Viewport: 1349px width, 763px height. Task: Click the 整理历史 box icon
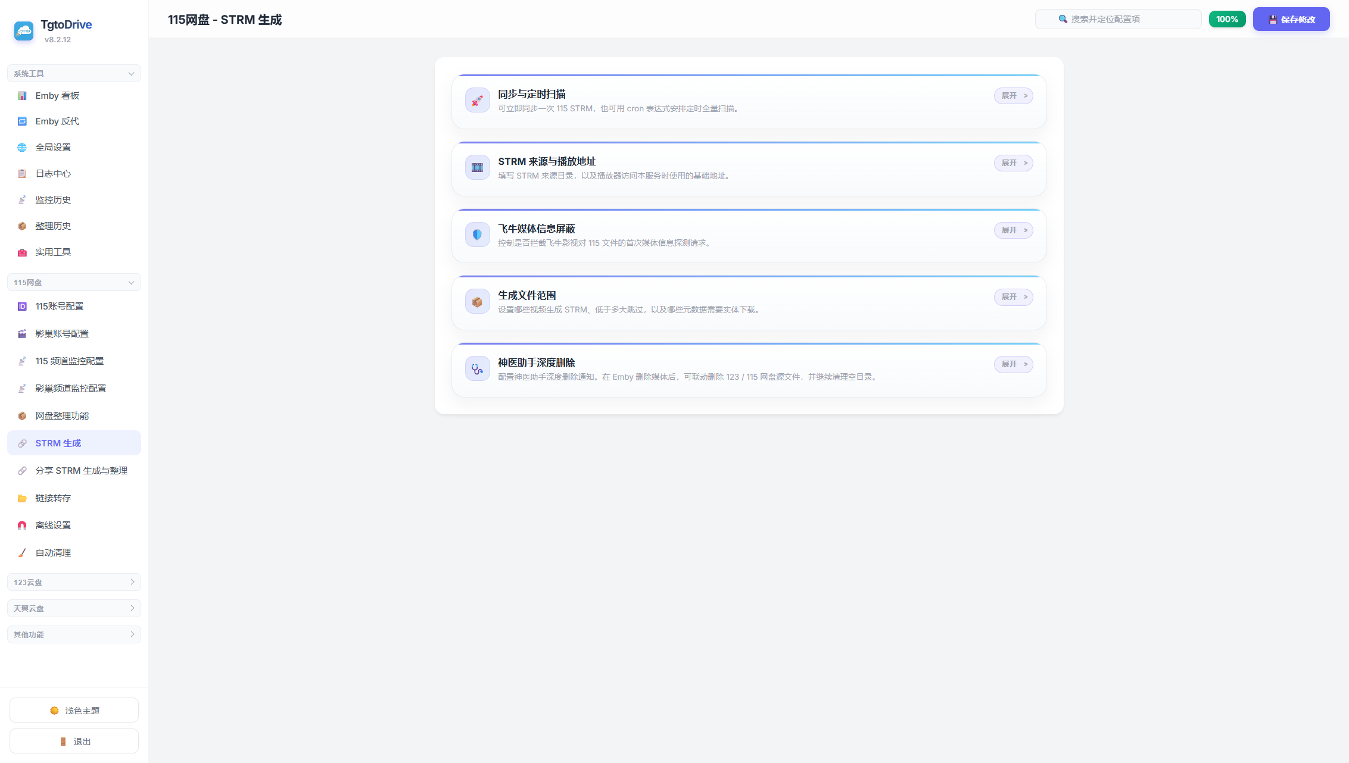pyautogui.click(x=22, y=226)
